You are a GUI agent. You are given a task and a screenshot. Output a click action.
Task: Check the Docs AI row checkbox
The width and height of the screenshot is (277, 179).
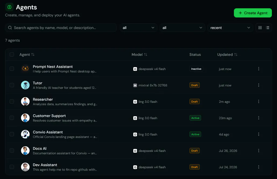(x=12, y=151)
